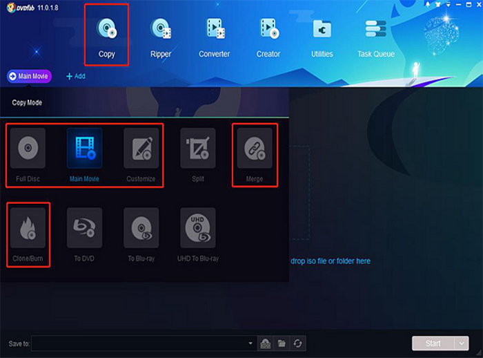Click the shirt skin icon in title bar

point(437,4)
